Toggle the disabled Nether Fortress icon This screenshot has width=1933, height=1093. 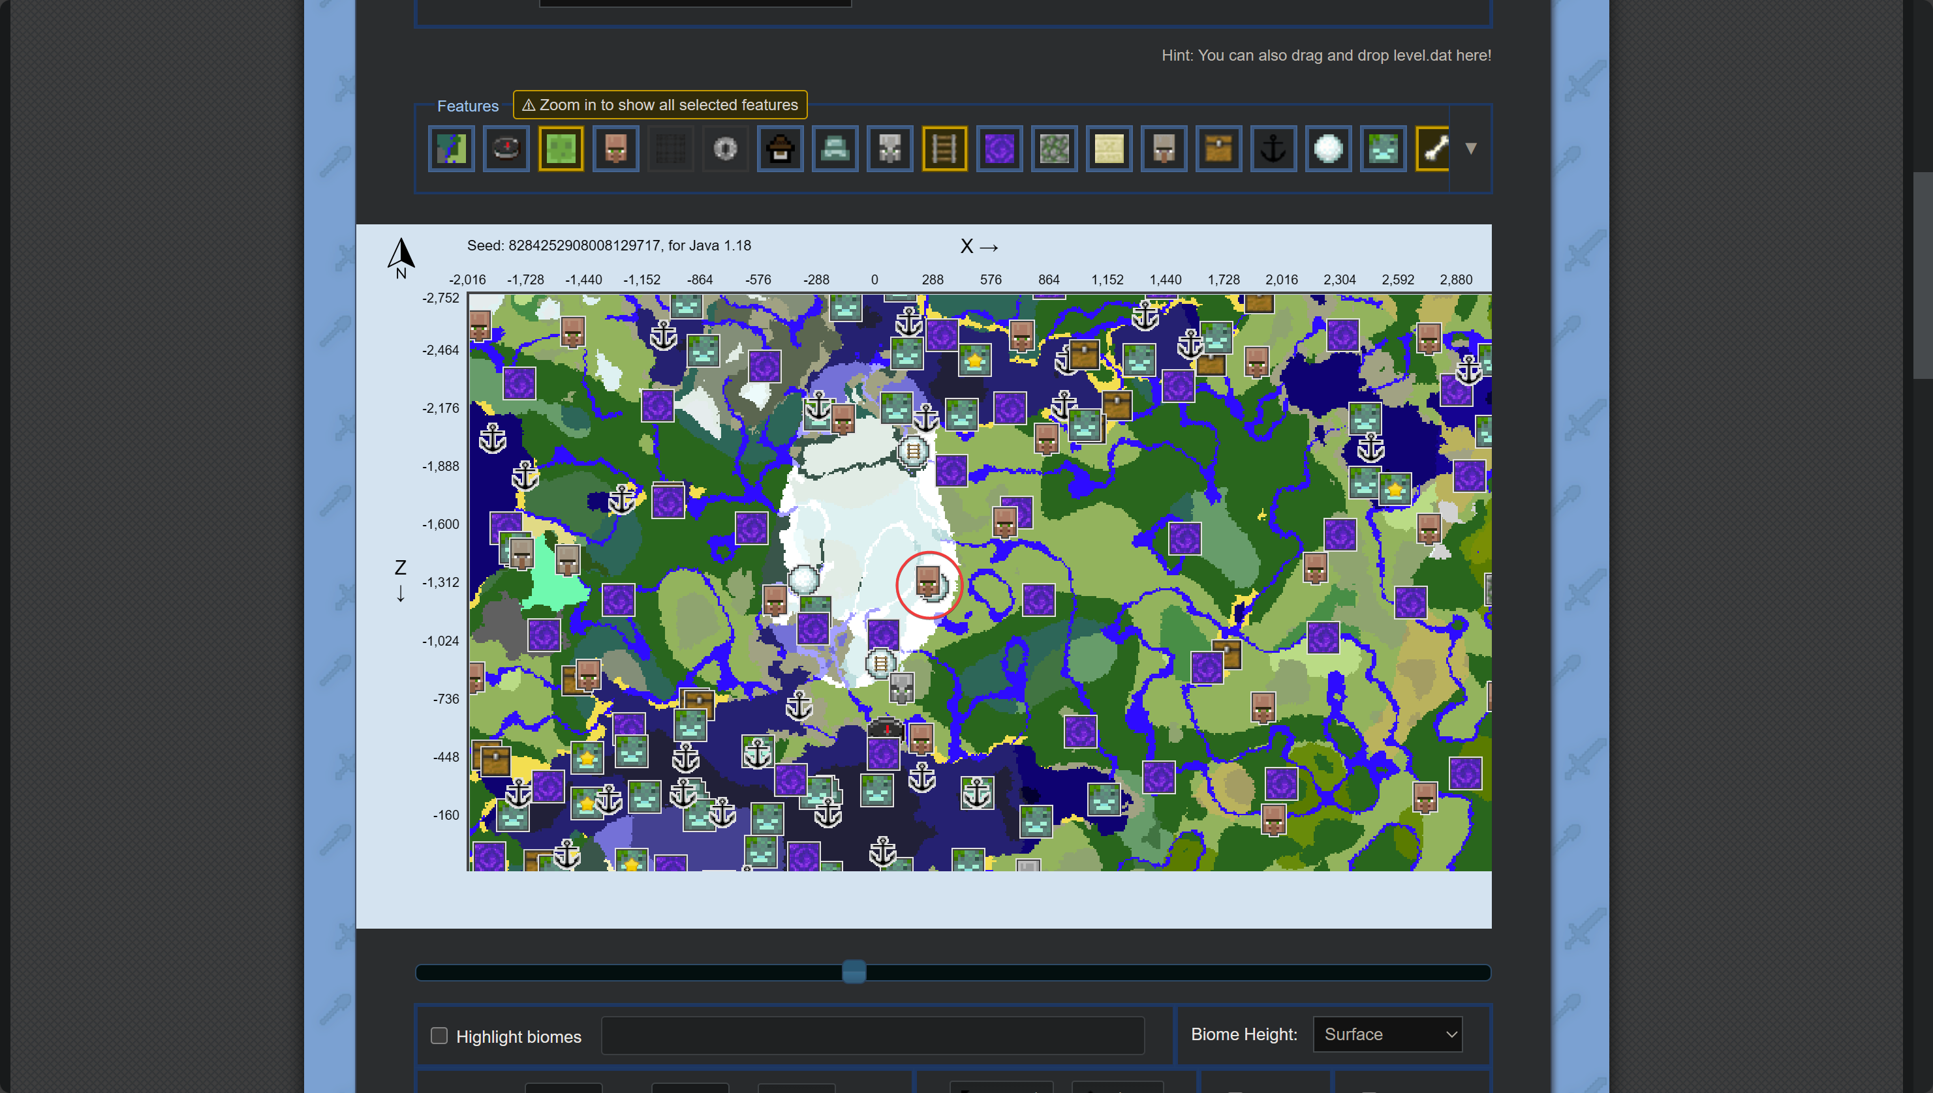point(671,149)
